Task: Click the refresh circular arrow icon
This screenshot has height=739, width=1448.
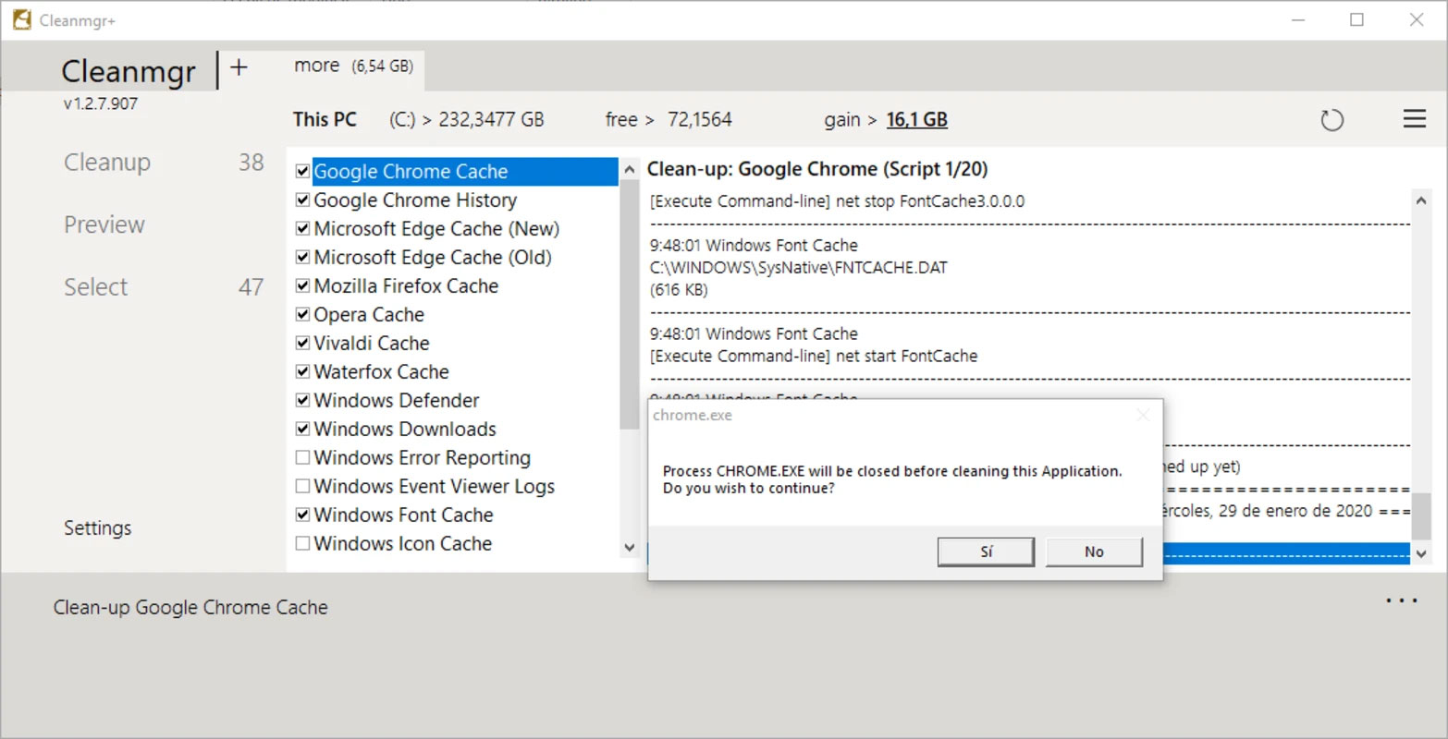Action: point(1331,120)
